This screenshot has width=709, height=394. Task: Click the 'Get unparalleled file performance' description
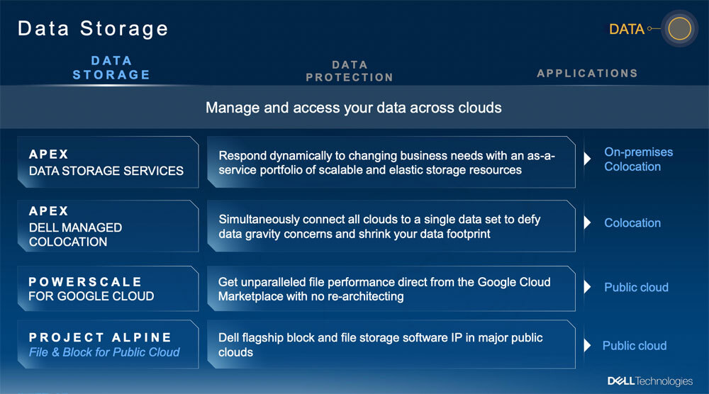click(x=391, y=288)
